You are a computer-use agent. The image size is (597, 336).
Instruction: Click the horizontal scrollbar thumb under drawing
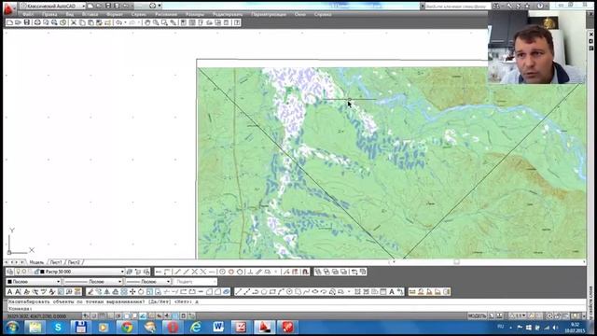456,262
